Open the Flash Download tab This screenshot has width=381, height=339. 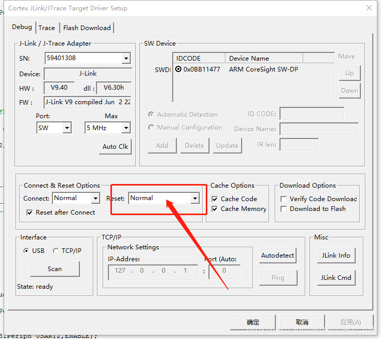coord(87,28)
